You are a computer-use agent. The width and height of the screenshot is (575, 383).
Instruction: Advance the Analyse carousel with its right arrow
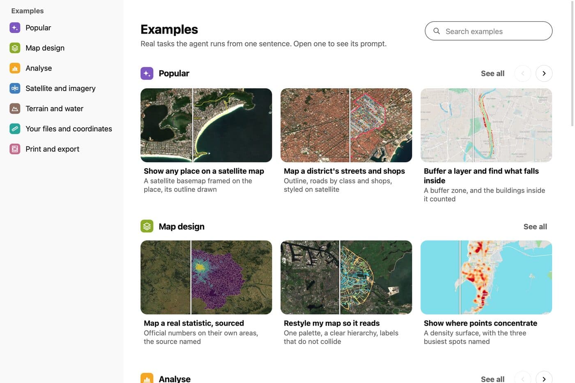point(544,378)
